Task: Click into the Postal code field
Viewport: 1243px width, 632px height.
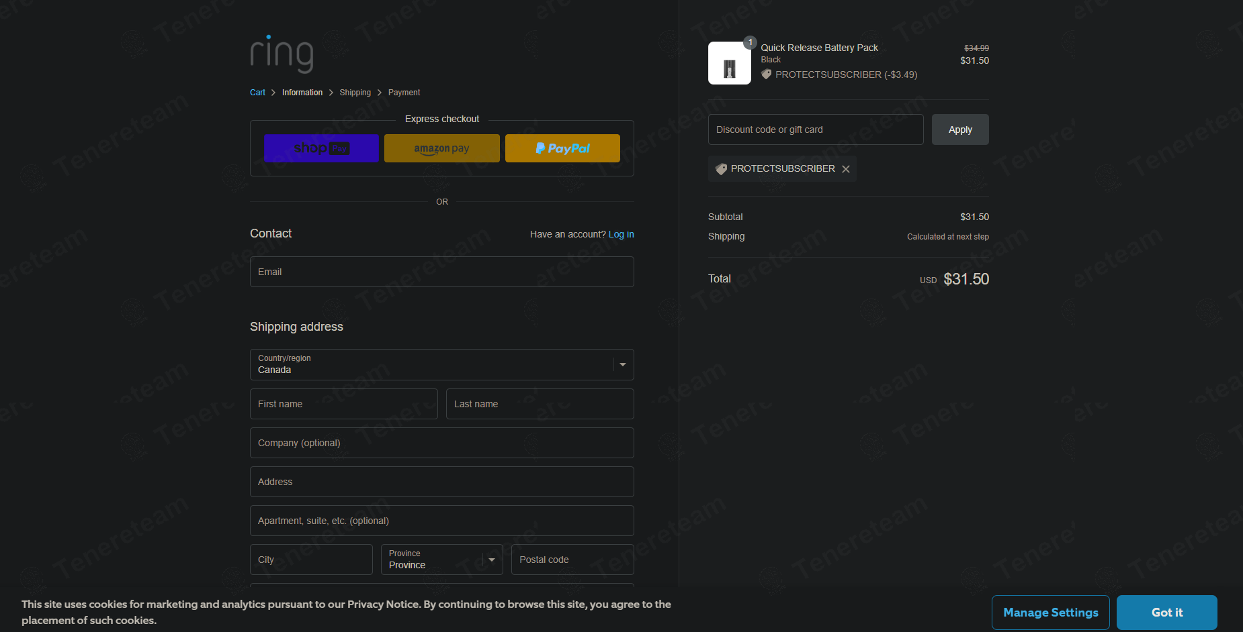Action: 572,560
